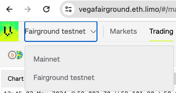This screenshot has width=176, height=93.
Task: Click the grey panel tab right of Chart
Action: (x=175, y=79)
